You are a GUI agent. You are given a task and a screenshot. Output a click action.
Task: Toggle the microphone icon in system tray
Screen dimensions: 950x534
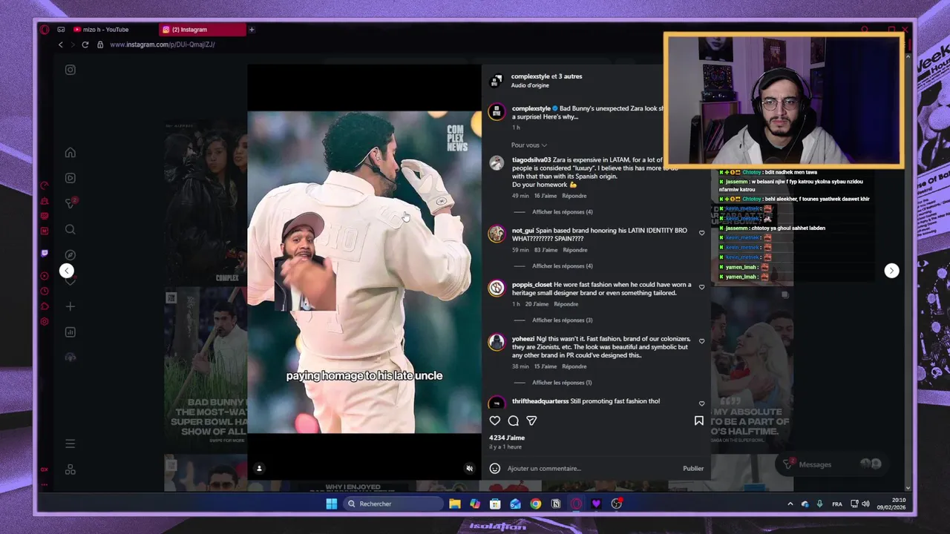[x=819, y=504]
